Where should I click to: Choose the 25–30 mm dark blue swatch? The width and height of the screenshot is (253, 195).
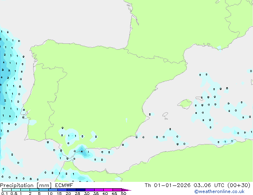coord(81,190)
